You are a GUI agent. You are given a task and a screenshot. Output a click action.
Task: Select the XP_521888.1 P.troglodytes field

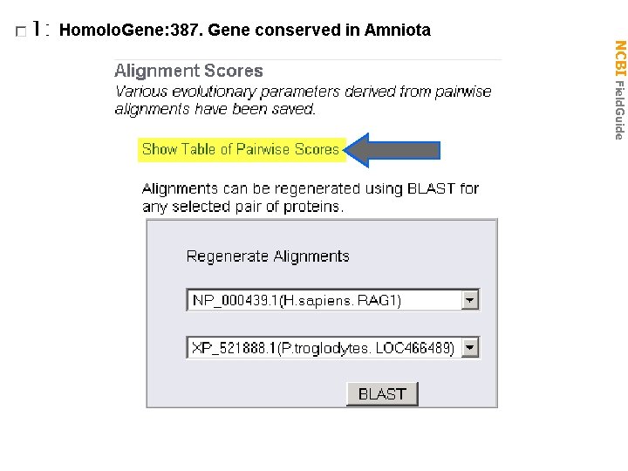(x=324, y=348)
